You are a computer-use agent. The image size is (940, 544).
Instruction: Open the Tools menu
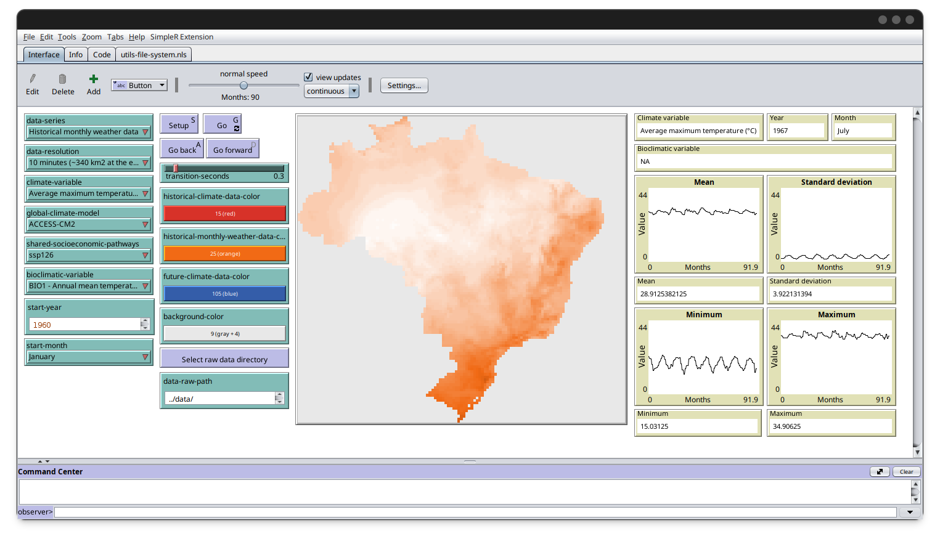point(67,37)
